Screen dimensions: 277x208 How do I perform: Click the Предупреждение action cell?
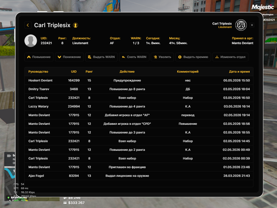(x=127, y=80)
